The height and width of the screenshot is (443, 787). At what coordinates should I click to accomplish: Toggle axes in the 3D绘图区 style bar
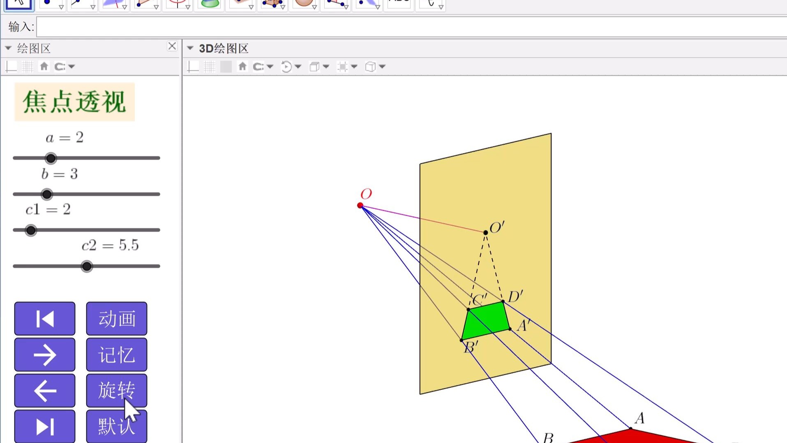[193, 66]
